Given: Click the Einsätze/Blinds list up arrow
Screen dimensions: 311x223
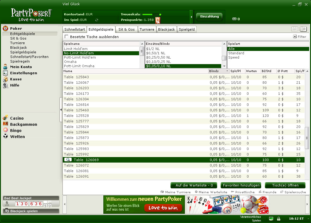Looking at the screenshot, I should point(224,44).
